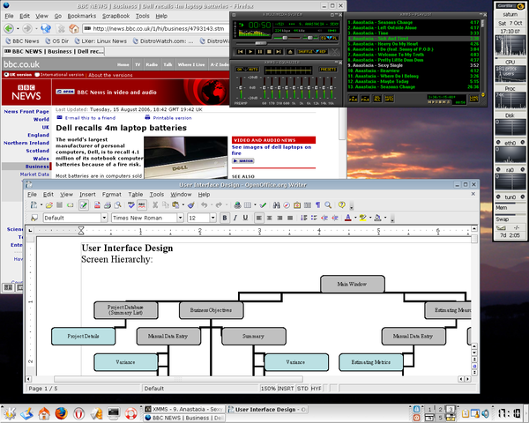This screenshot has width=529, height=423.
Task: Toggle XMMS Shuffle
Action: [305, 52]
